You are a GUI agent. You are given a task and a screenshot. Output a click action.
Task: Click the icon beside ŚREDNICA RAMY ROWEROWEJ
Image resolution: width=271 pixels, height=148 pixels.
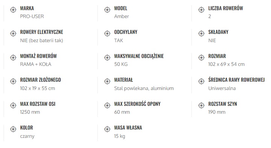(x=201, y=81)
